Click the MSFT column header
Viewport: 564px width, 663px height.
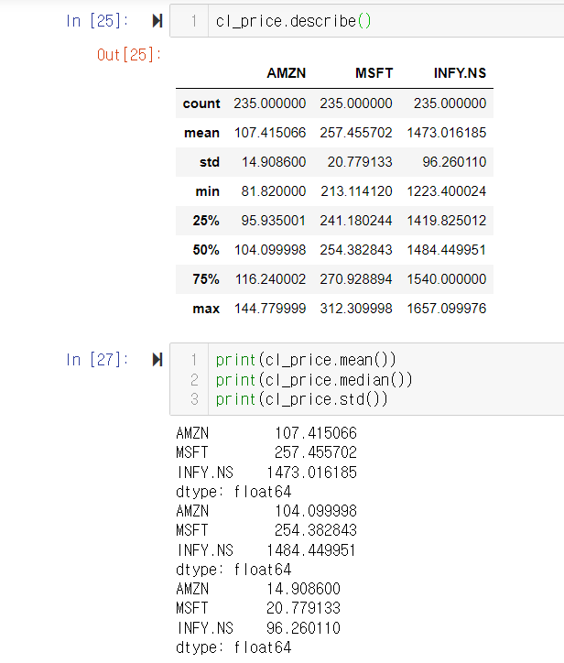[x=374, y=73]
